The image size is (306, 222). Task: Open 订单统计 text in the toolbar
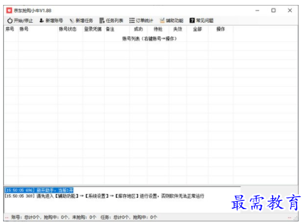coord(145,20)
